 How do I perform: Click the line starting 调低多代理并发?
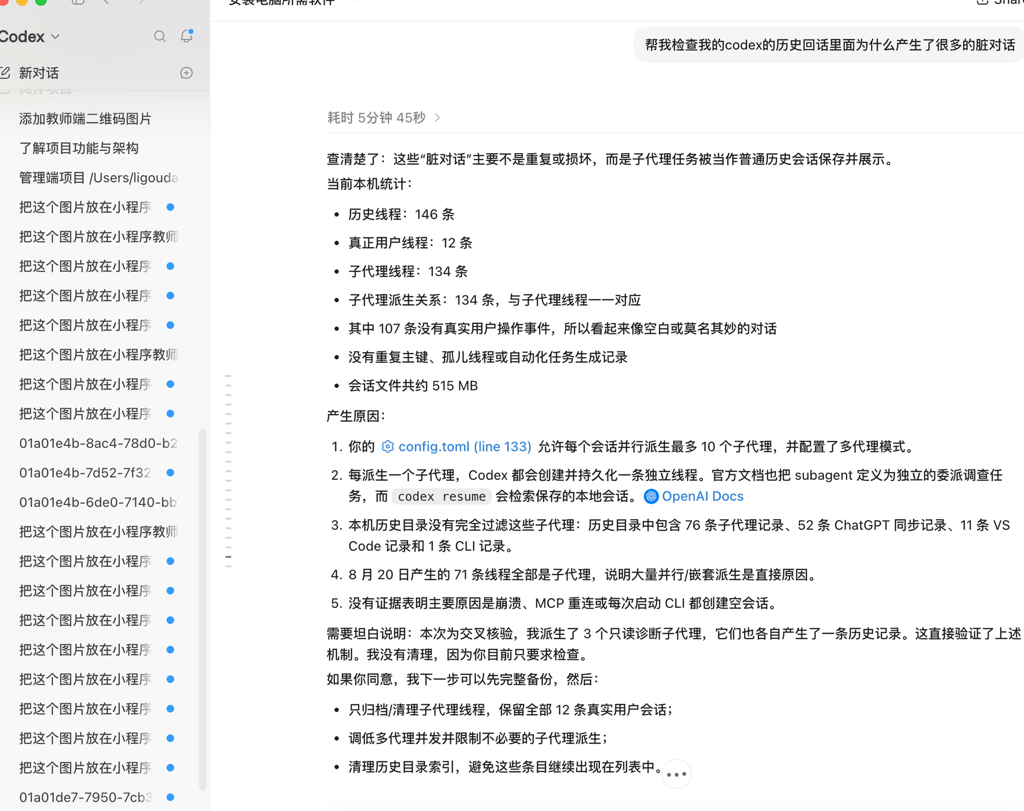click(x=478, y=738)
